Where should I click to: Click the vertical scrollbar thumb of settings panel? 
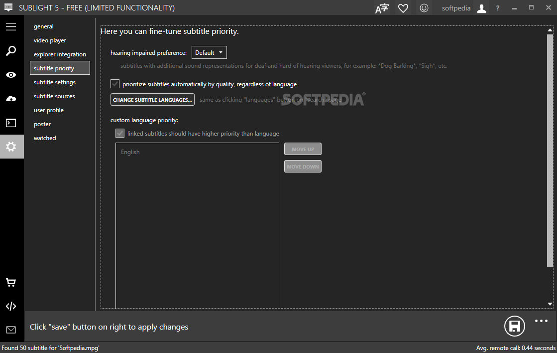(x=550, y=150)
